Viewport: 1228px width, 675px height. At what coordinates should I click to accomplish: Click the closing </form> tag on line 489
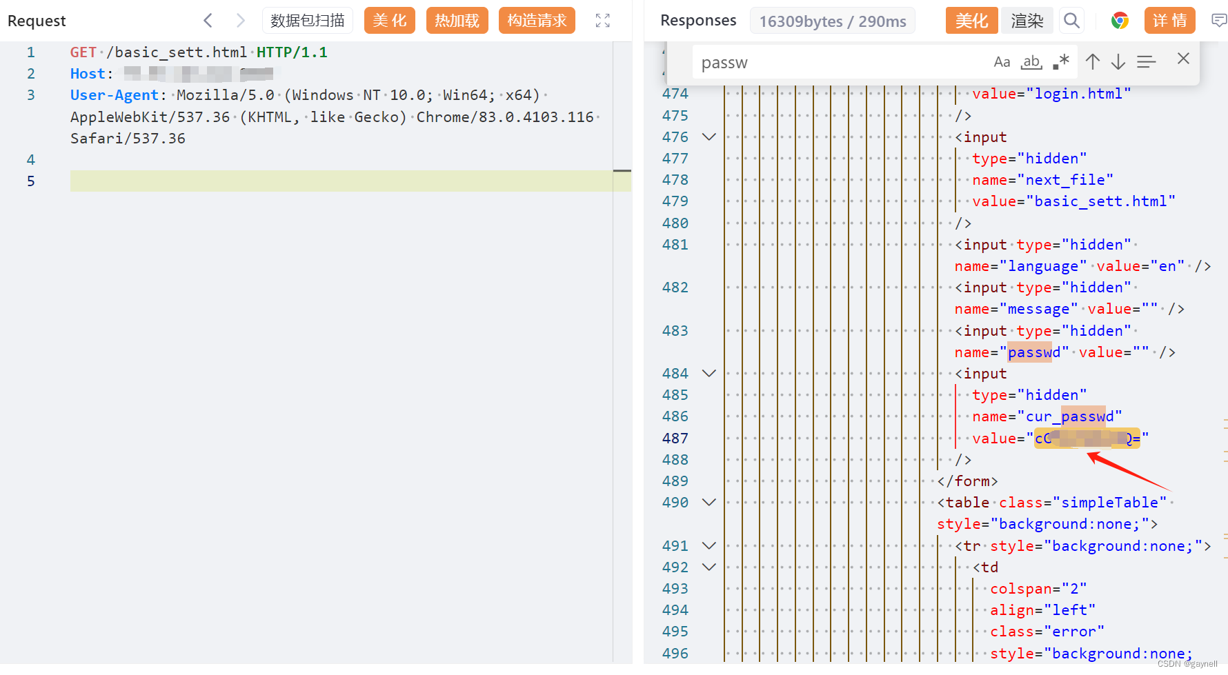pos(968,481)
